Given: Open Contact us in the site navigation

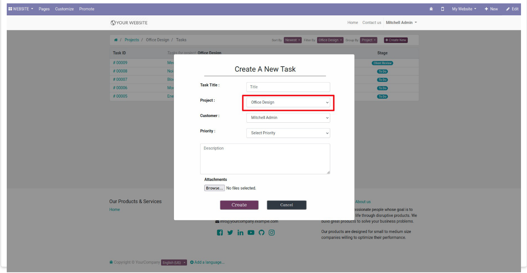Looking at the screenshot, I should (x=372, y=22).
